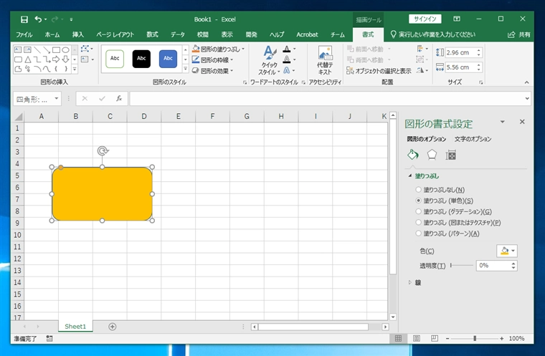Viewport: 545px width, 356px height.
Task: Open the 挿入 (Insert) ribbon tab
Action: coord(77,34)
